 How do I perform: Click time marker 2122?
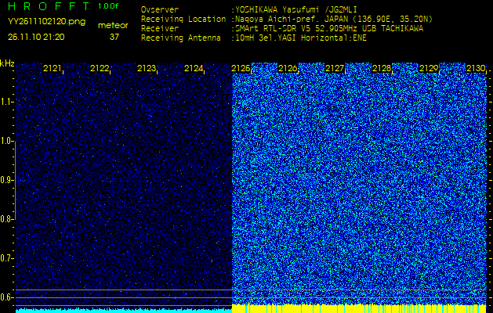point(100,68)
